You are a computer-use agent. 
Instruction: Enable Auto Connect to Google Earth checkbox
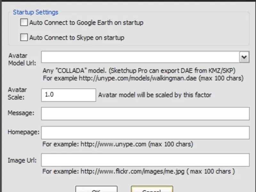point(24,23)
